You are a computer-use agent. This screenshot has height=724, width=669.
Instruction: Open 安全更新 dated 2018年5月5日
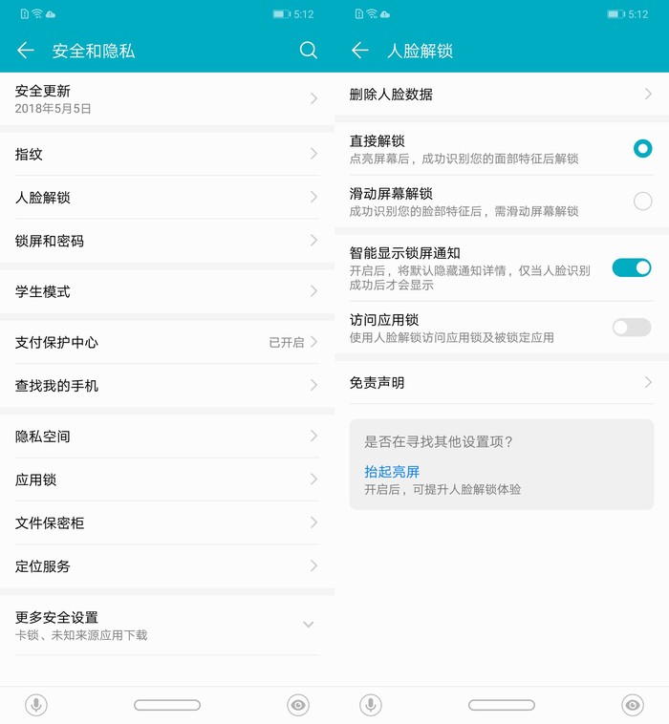click(166, 98)
